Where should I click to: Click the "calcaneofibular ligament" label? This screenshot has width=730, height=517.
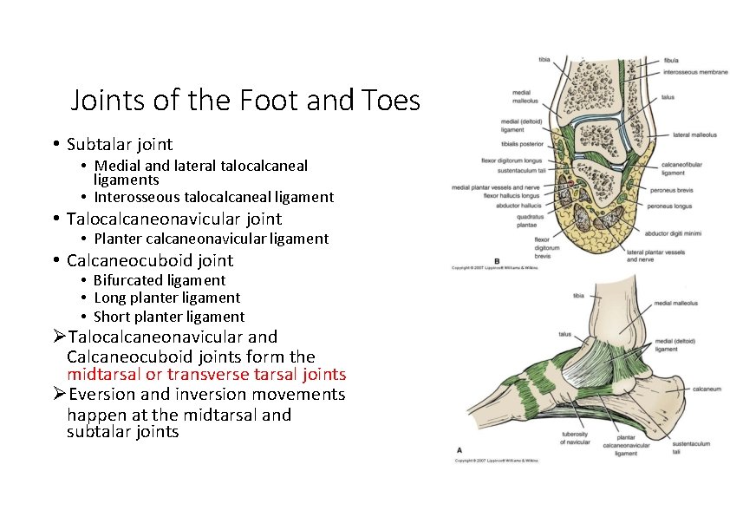(681, 167)
